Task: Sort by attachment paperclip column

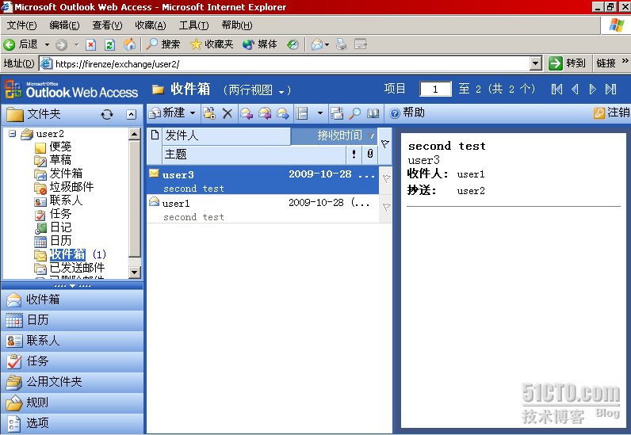Action: [370, 155]
